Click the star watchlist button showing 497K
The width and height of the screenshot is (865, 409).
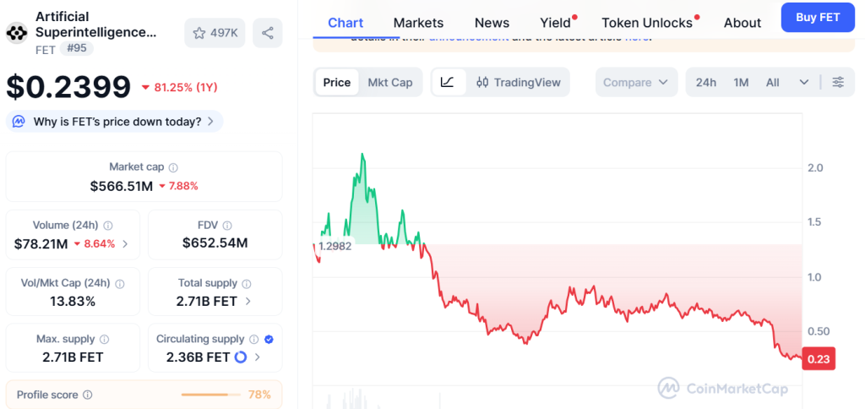215,33
